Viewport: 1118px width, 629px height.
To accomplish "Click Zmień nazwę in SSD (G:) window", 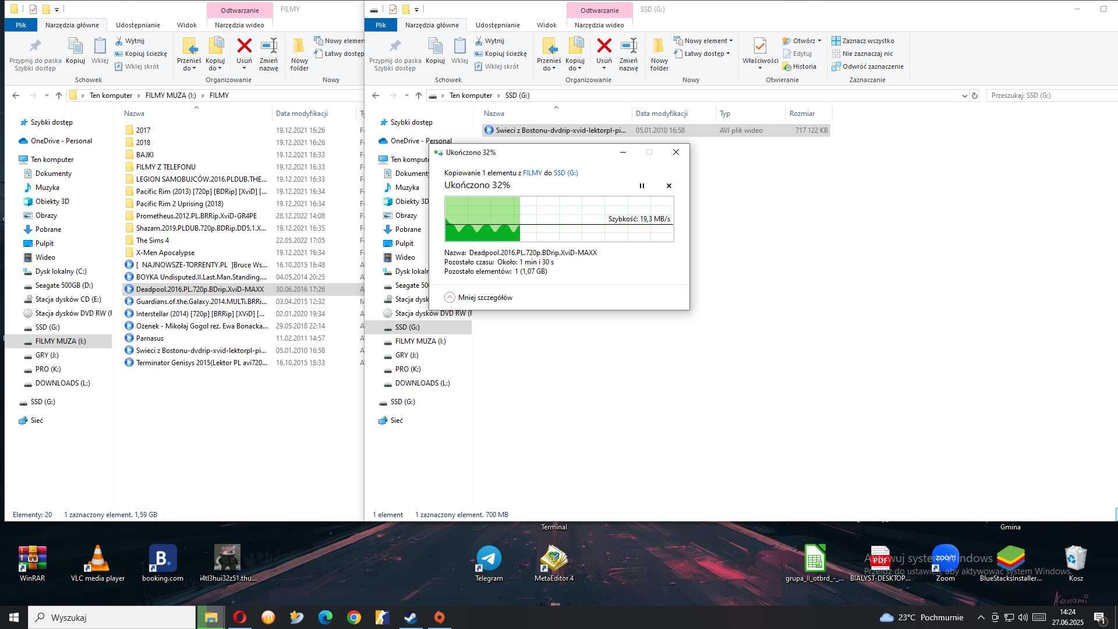I will tap(628, 55).
